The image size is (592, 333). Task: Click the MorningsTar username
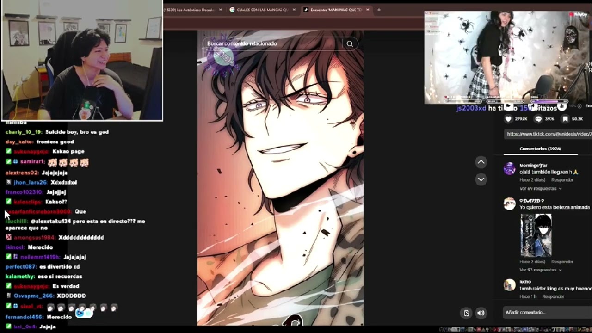533,165
